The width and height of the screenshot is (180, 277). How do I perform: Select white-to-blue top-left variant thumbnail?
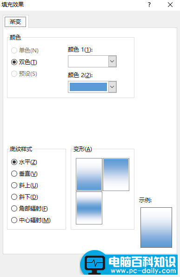tap(89, 174)
